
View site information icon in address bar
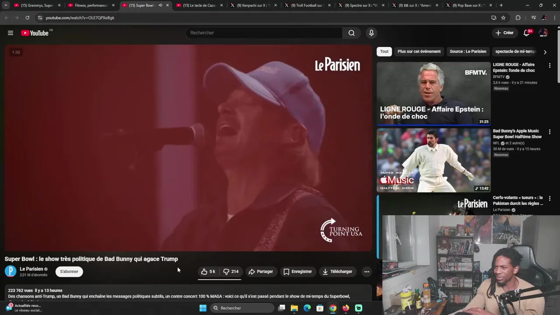tap(40, 17)
